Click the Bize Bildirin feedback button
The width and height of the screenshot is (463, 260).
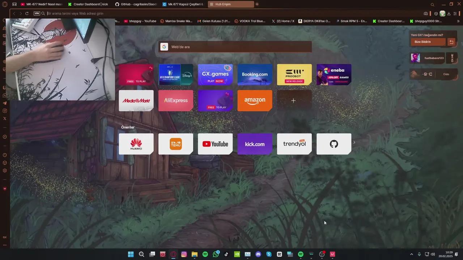point(428,42)
